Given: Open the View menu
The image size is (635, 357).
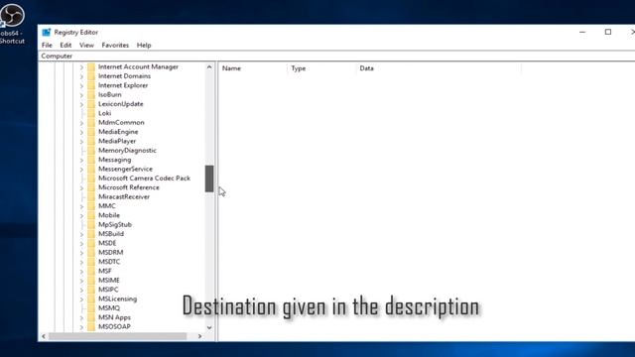Looking at the screenshot, I should pos(86,45).
